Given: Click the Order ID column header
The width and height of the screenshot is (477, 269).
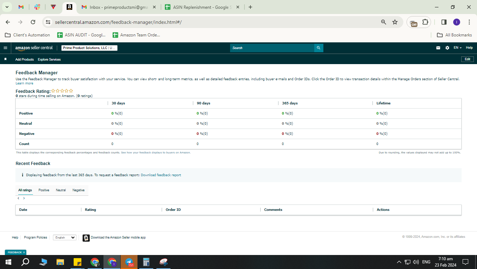Looking at the screenshot, I should (x=173, y=210).
